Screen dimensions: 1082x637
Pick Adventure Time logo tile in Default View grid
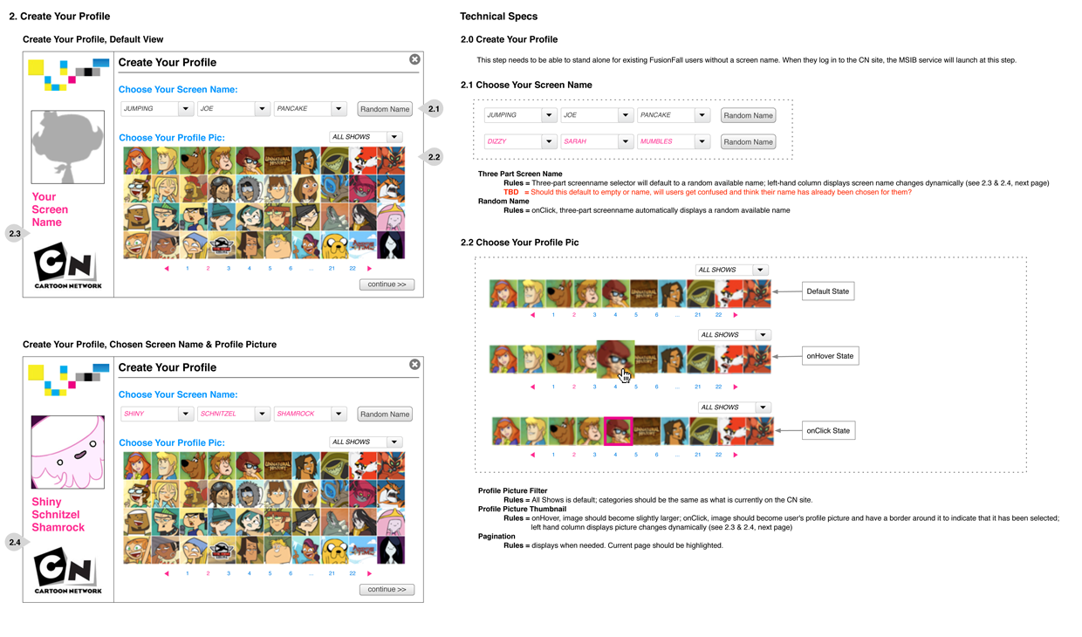[x=362, y=245]
